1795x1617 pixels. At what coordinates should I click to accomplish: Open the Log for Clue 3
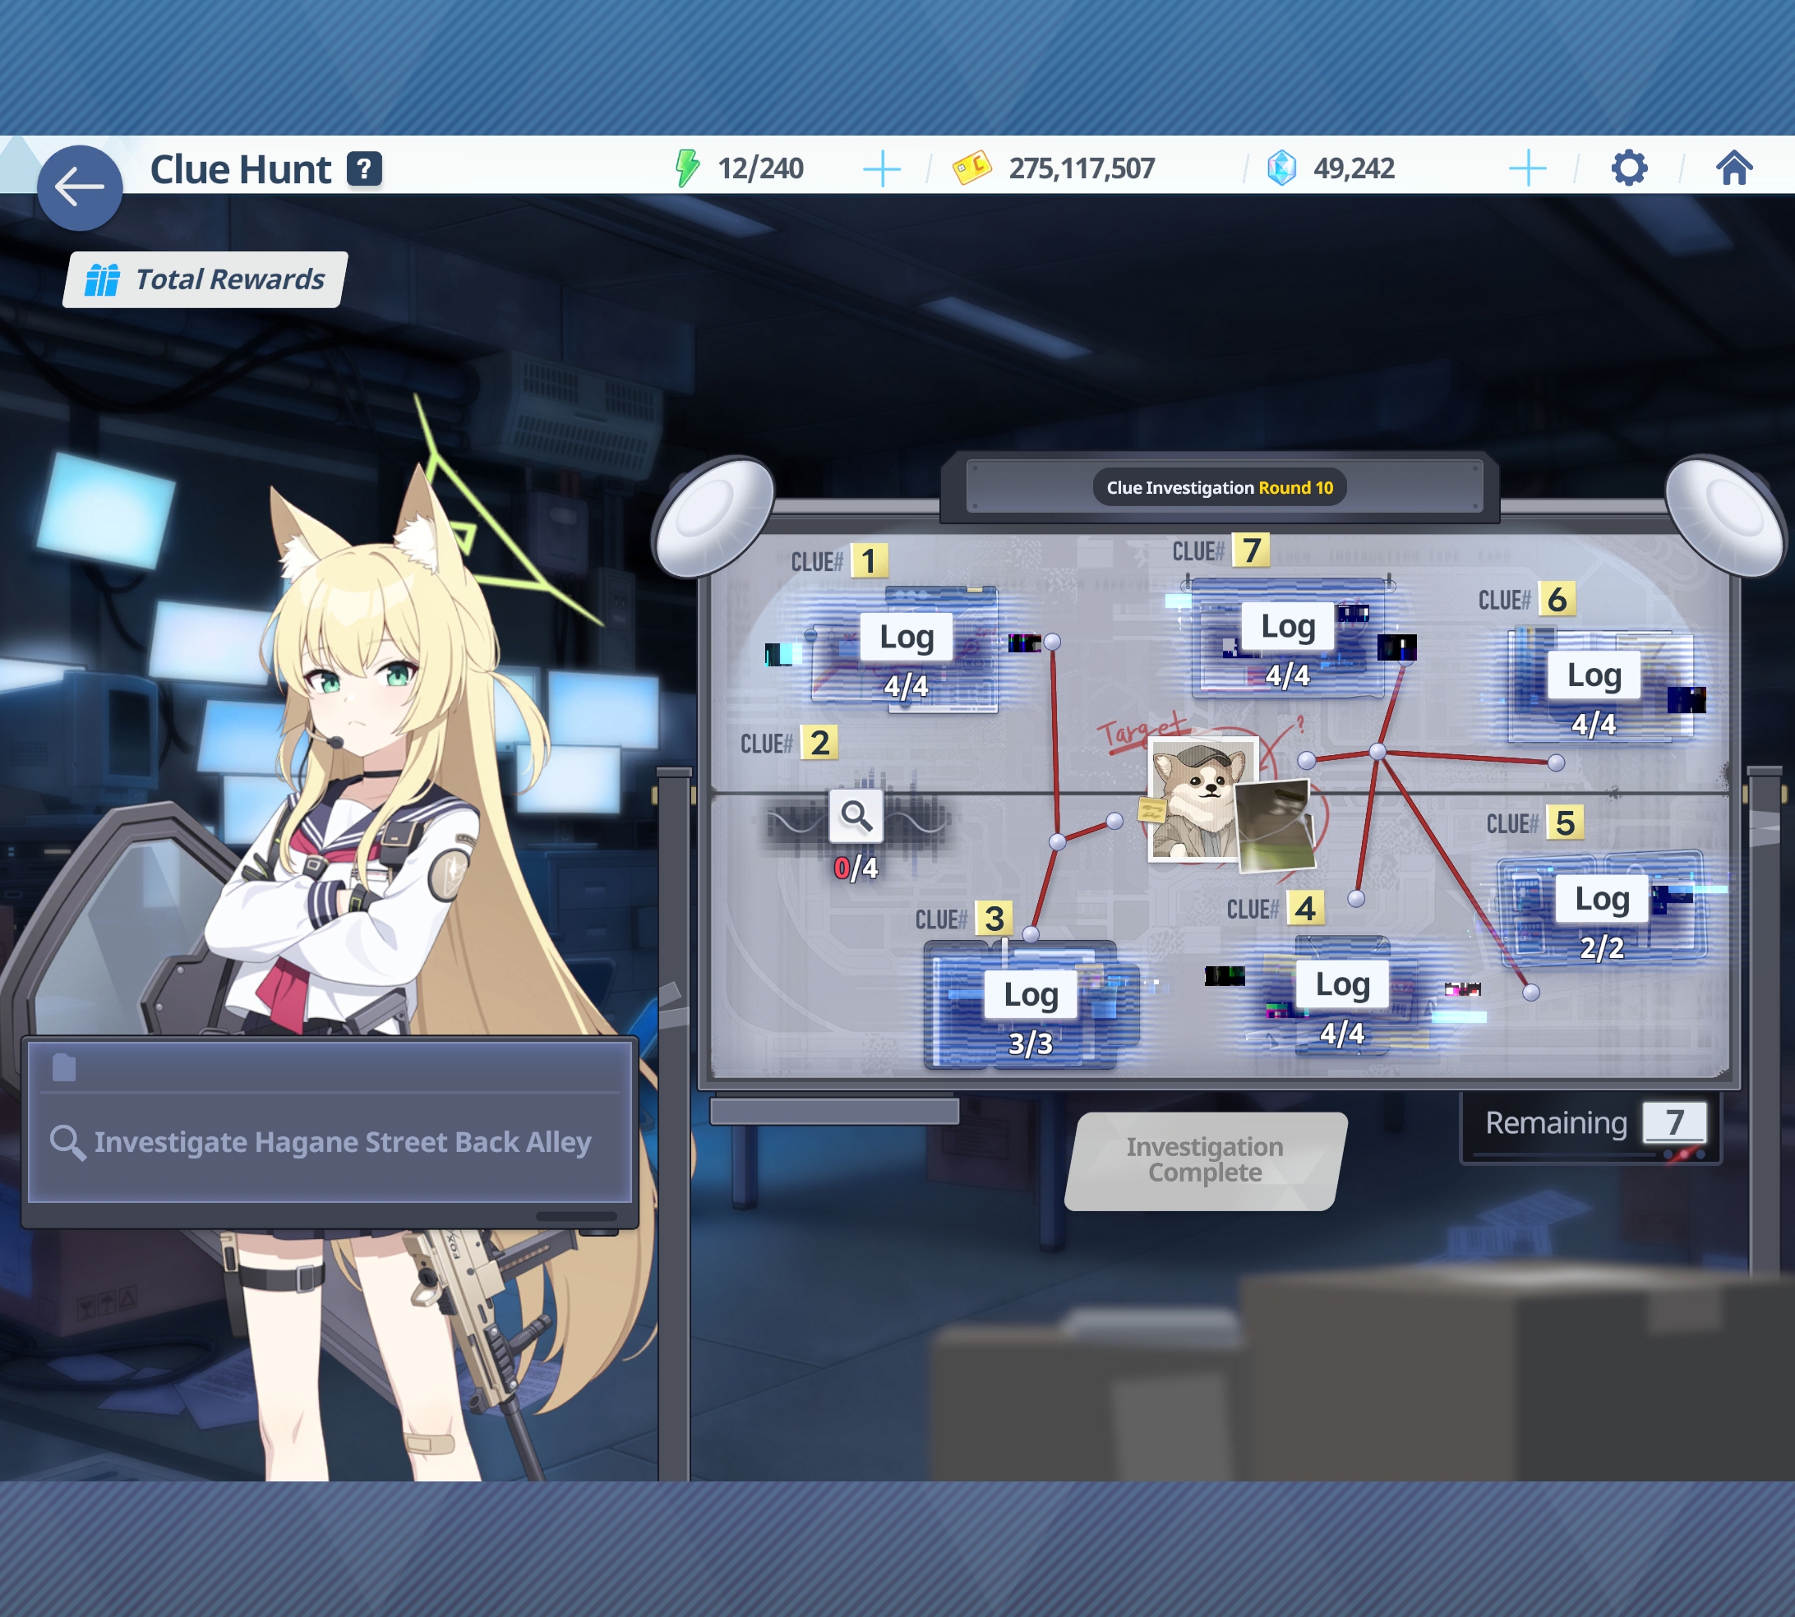pyautogui.click(x=1031, y=995)
